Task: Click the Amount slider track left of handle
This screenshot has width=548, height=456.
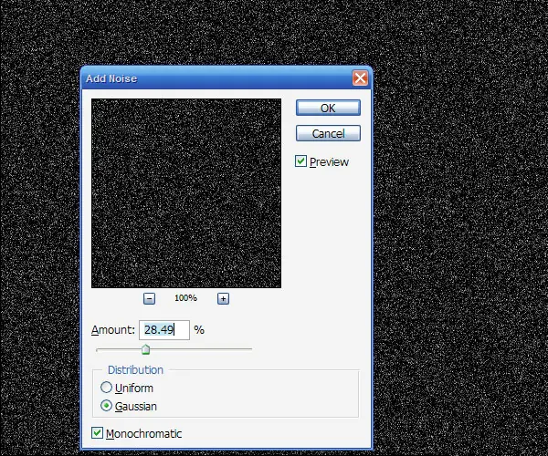Action: click(x=119, y=349)
